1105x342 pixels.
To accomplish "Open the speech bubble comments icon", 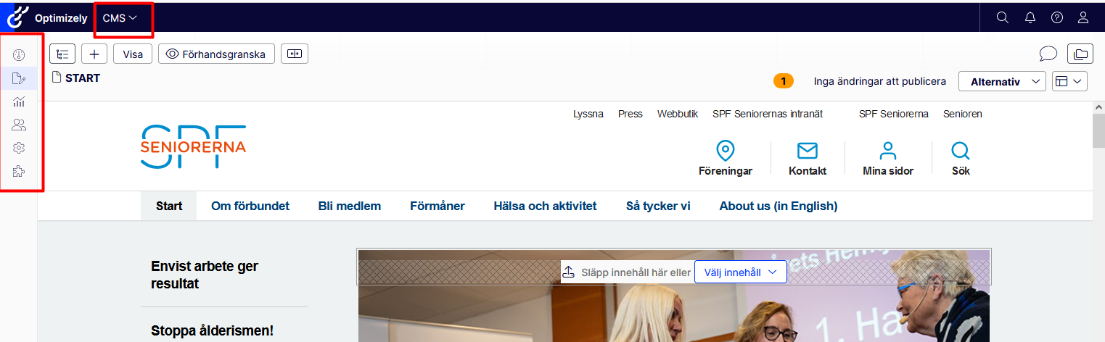I will [1048, 54].
